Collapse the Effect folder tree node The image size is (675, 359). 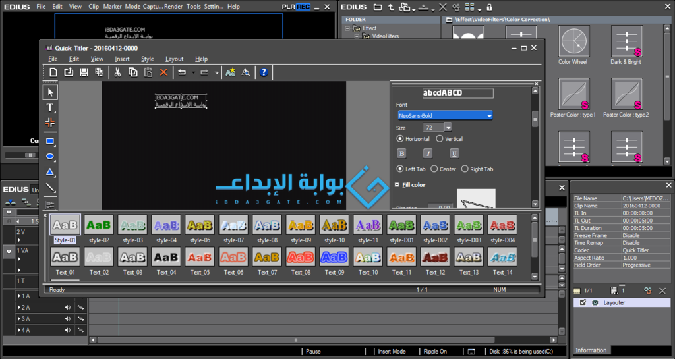point(347,28)
